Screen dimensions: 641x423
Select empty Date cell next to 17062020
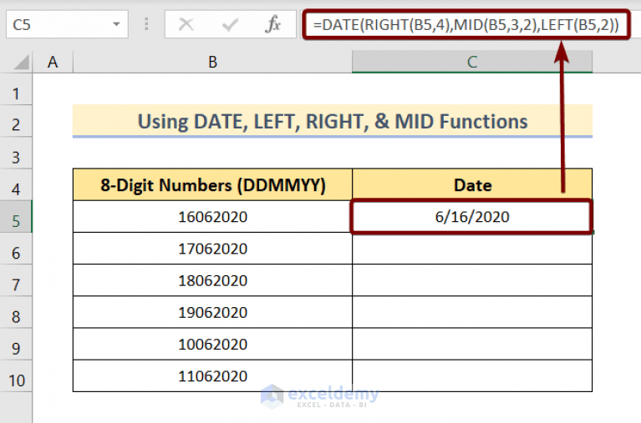coord(472,249)
